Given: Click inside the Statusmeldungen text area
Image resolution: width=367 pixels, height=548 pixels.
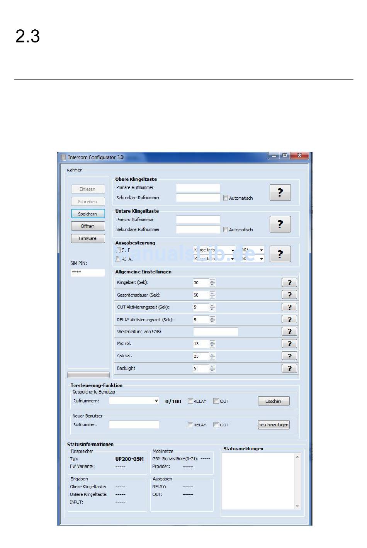Looking at the screenshot, I should (258, 481).
